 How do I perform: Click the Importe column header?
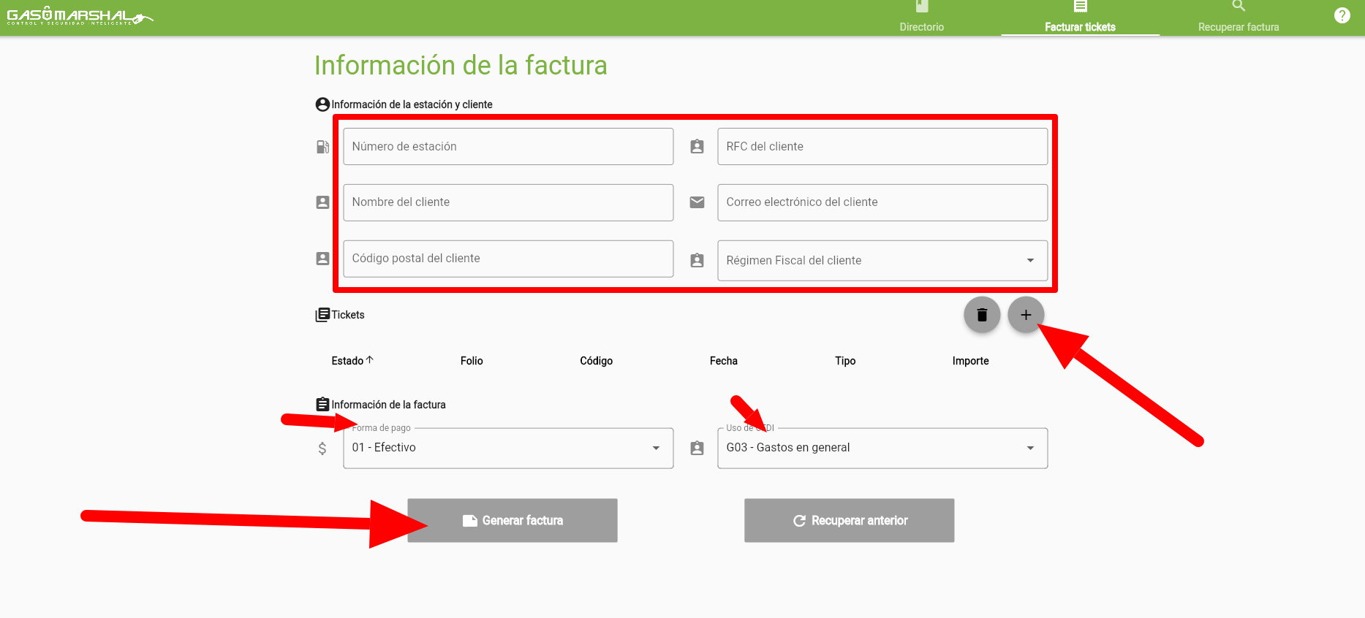click(970, 361)
